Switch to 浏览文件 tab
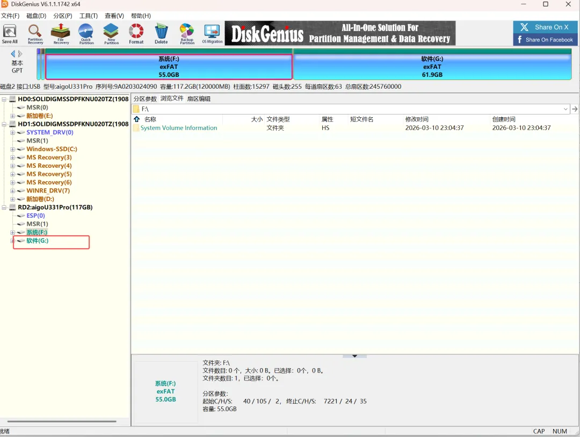 [x=172, y=98]
